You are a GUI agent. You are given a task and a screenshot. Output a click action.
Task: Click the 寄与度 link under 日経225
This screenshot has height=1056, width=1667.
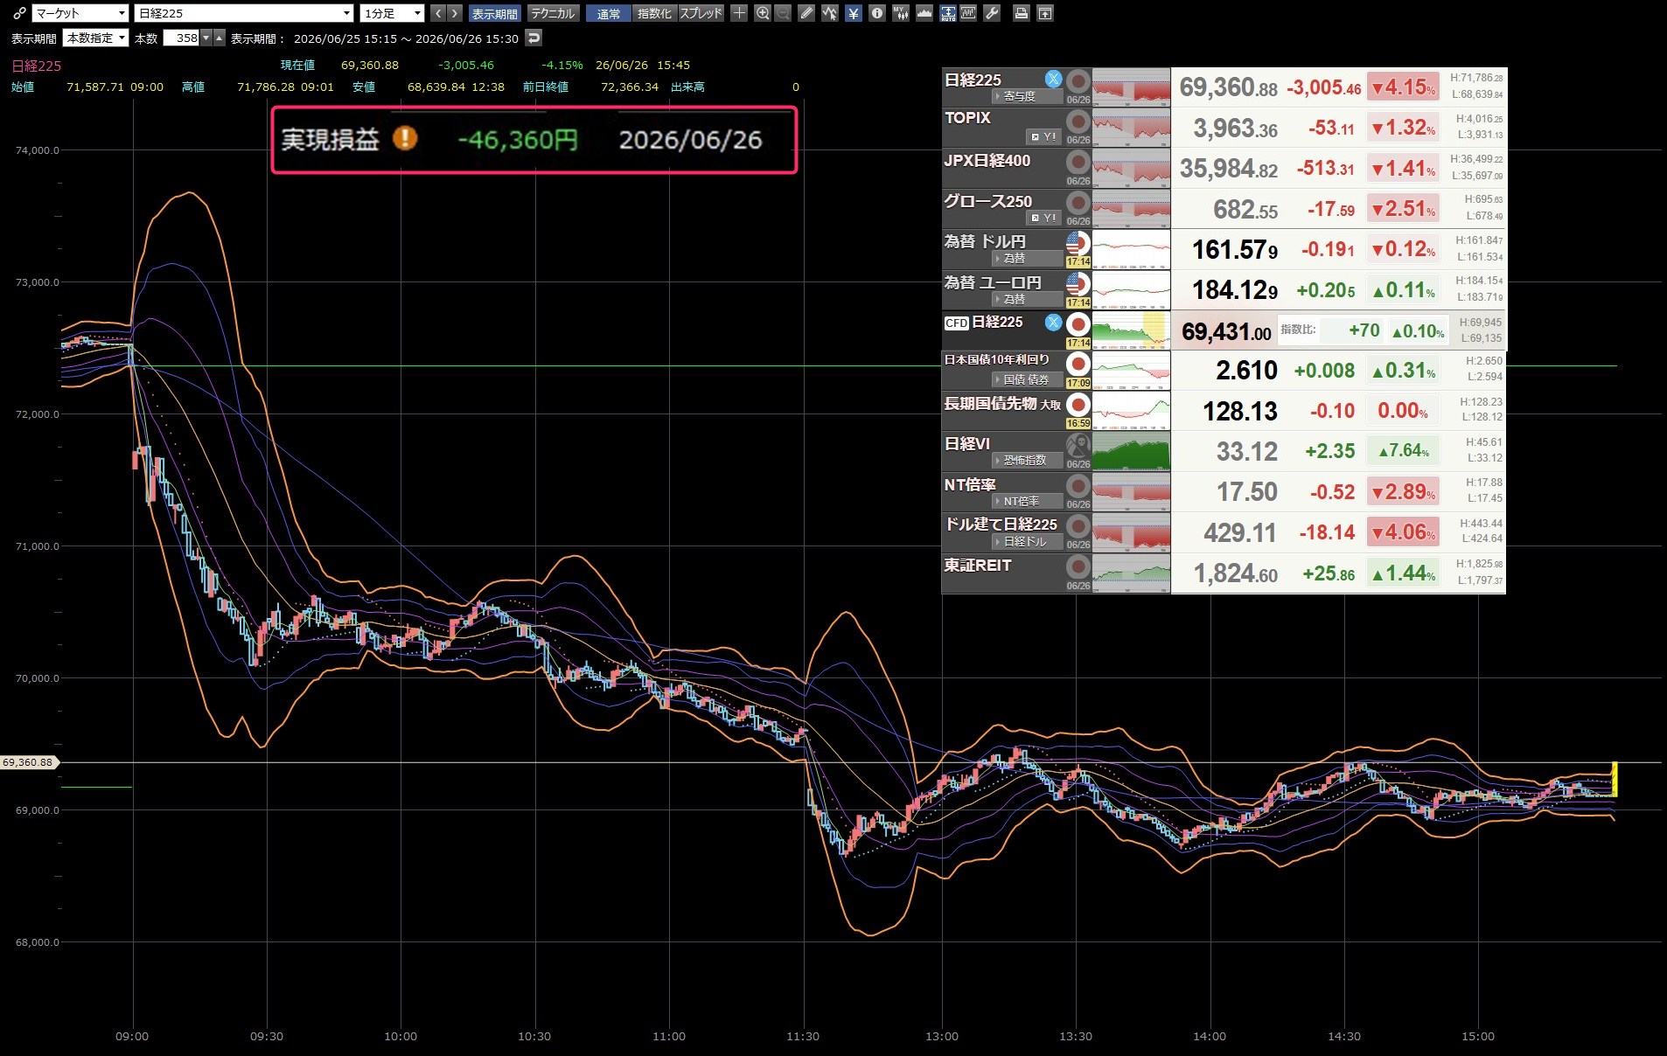[x=1019, y=96]
